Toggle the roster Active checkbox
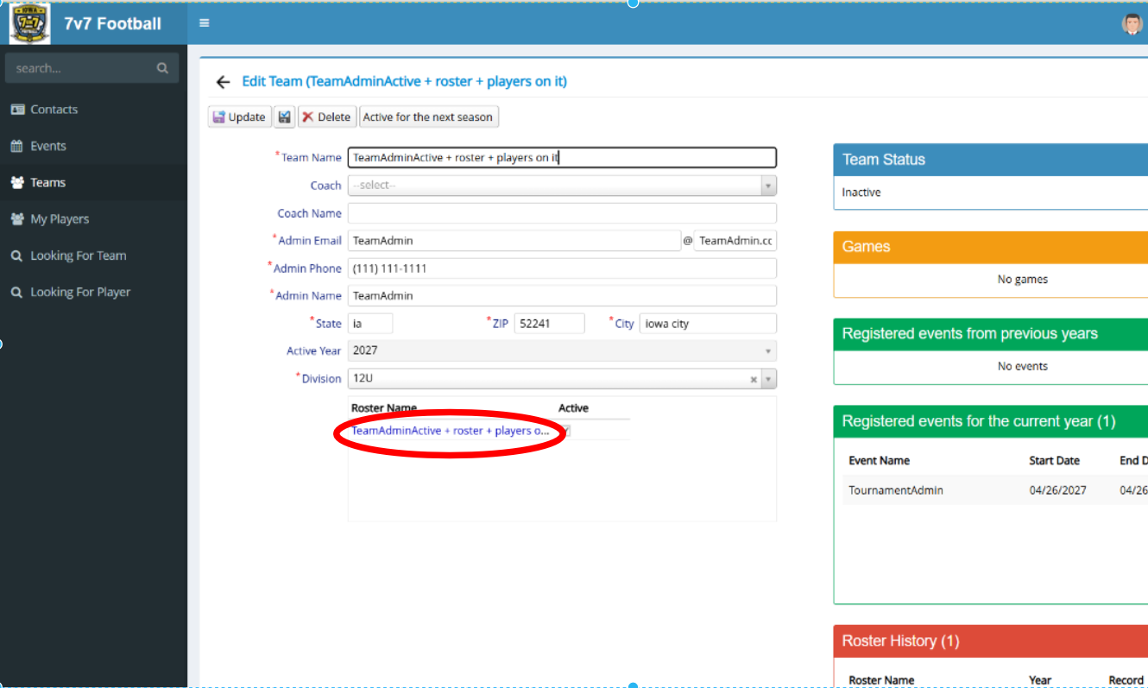The height and width of the screenshot is (688, 1148). [566, 431]
